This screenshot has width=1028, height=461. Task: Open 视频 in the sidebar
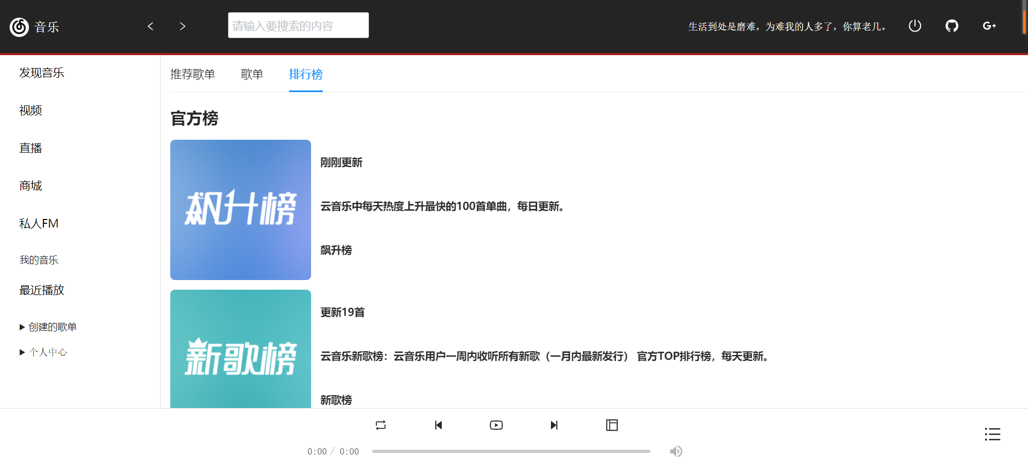tap(31, 110)
